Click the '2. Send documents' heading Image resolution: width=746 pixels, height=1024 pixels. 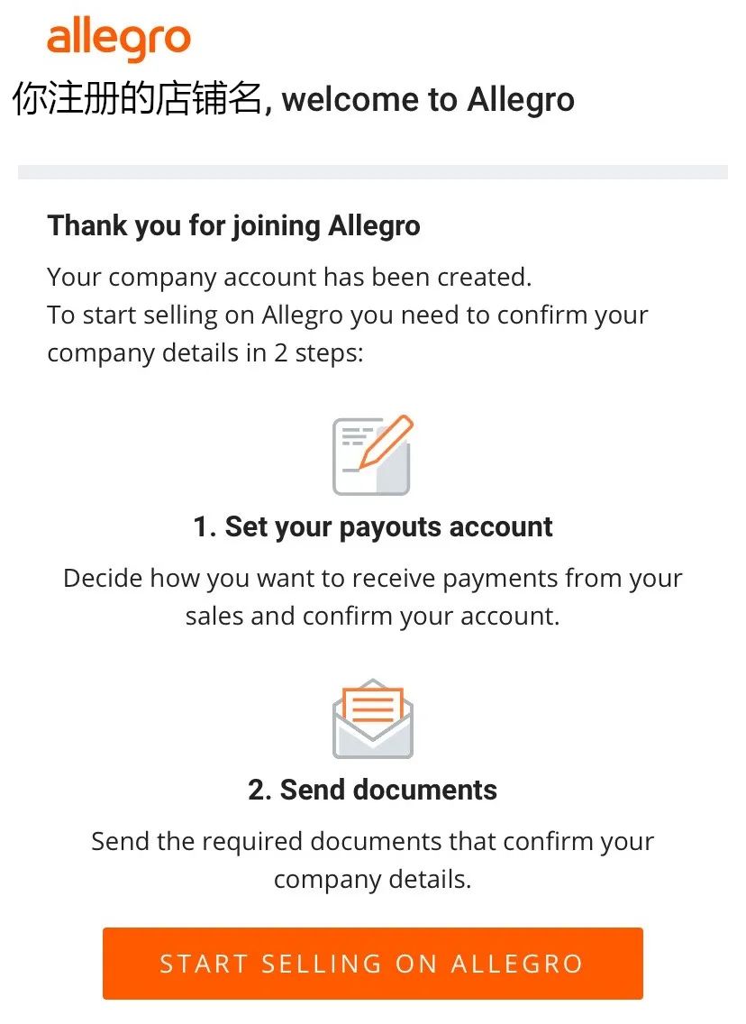(372, 790)
